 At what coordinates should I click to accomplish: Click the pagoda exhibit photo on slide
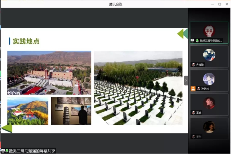(x=71, y=111)
